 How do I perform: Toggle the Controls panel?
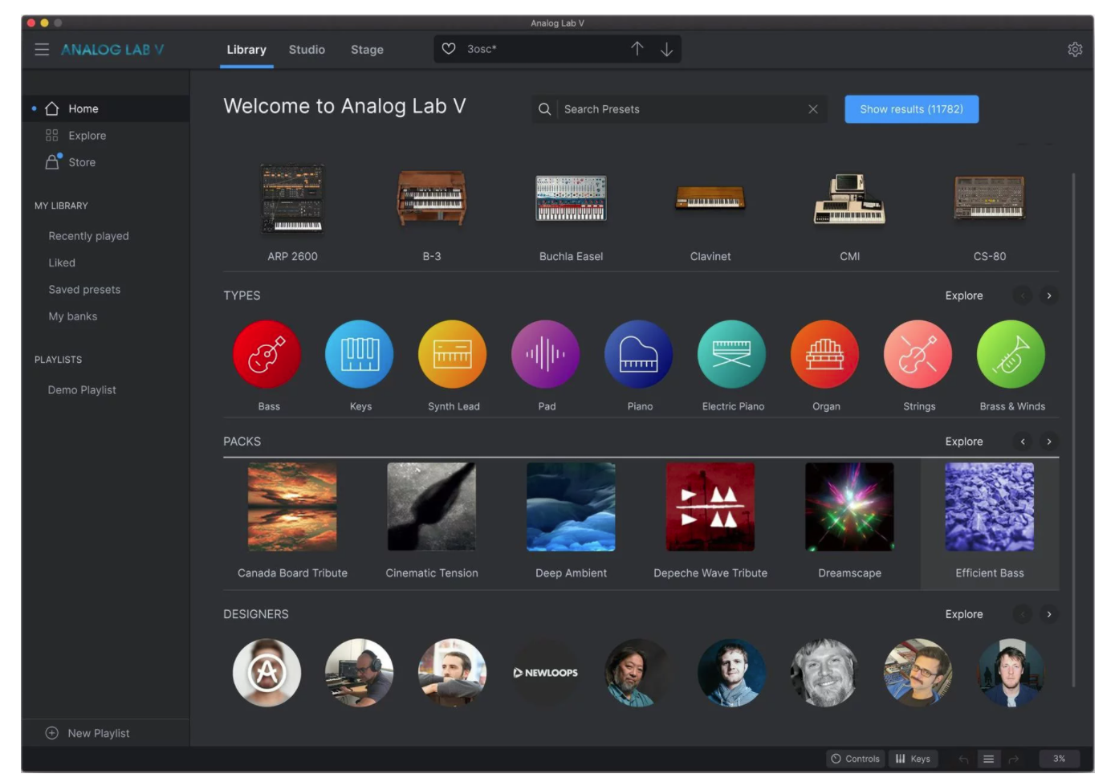(856, 759)
